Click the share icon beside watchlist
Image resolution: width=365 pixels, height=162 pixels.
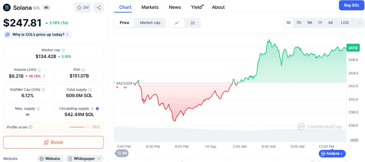pyautogui.click(x=99, y=8)
